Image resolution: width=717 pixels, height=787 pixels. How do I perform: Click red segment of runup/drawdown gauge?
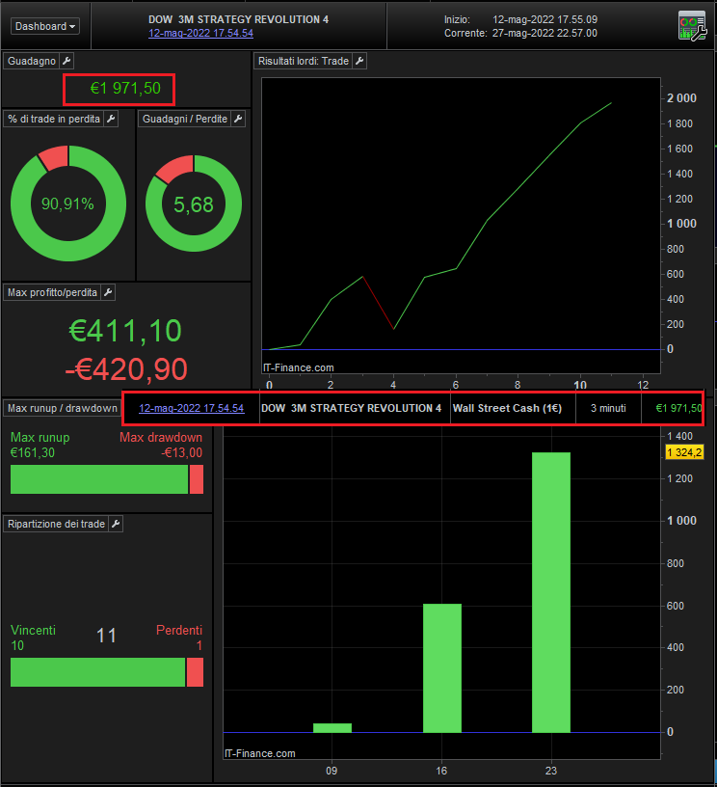click(x=197, y=479)
